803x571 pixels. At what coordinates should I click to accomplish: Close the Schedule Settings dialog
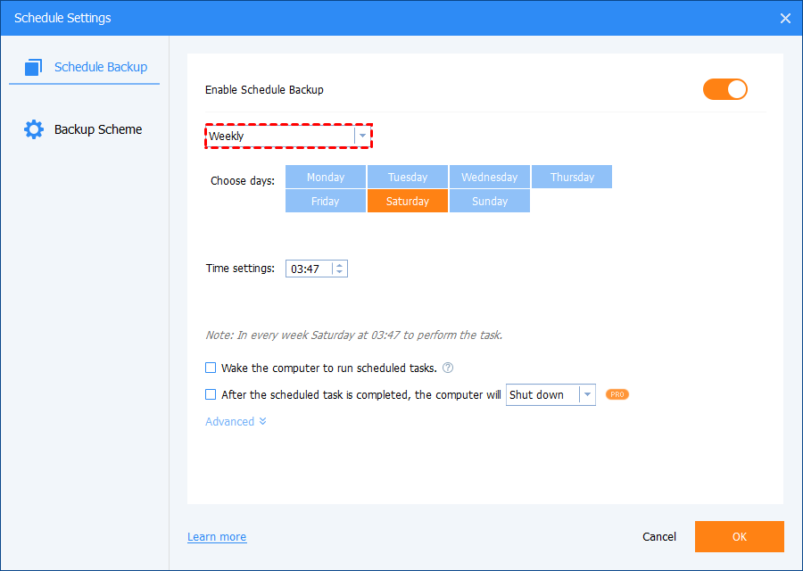pyautogui.click(x=785, y=18)
